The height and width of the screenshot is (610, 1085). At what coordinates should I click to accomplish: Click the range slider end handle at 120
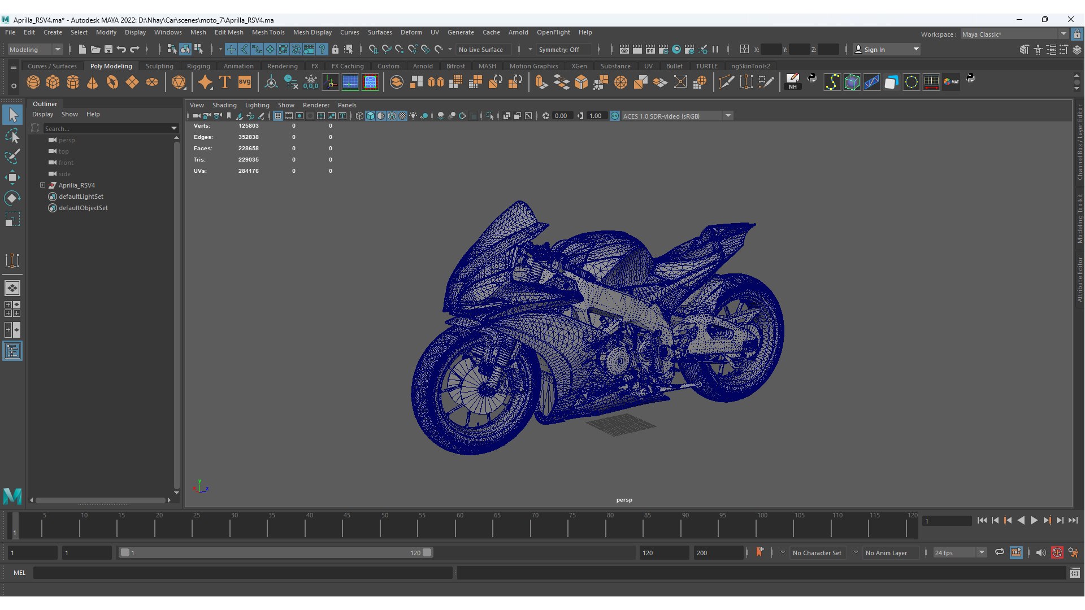click(x=427, y=553)
